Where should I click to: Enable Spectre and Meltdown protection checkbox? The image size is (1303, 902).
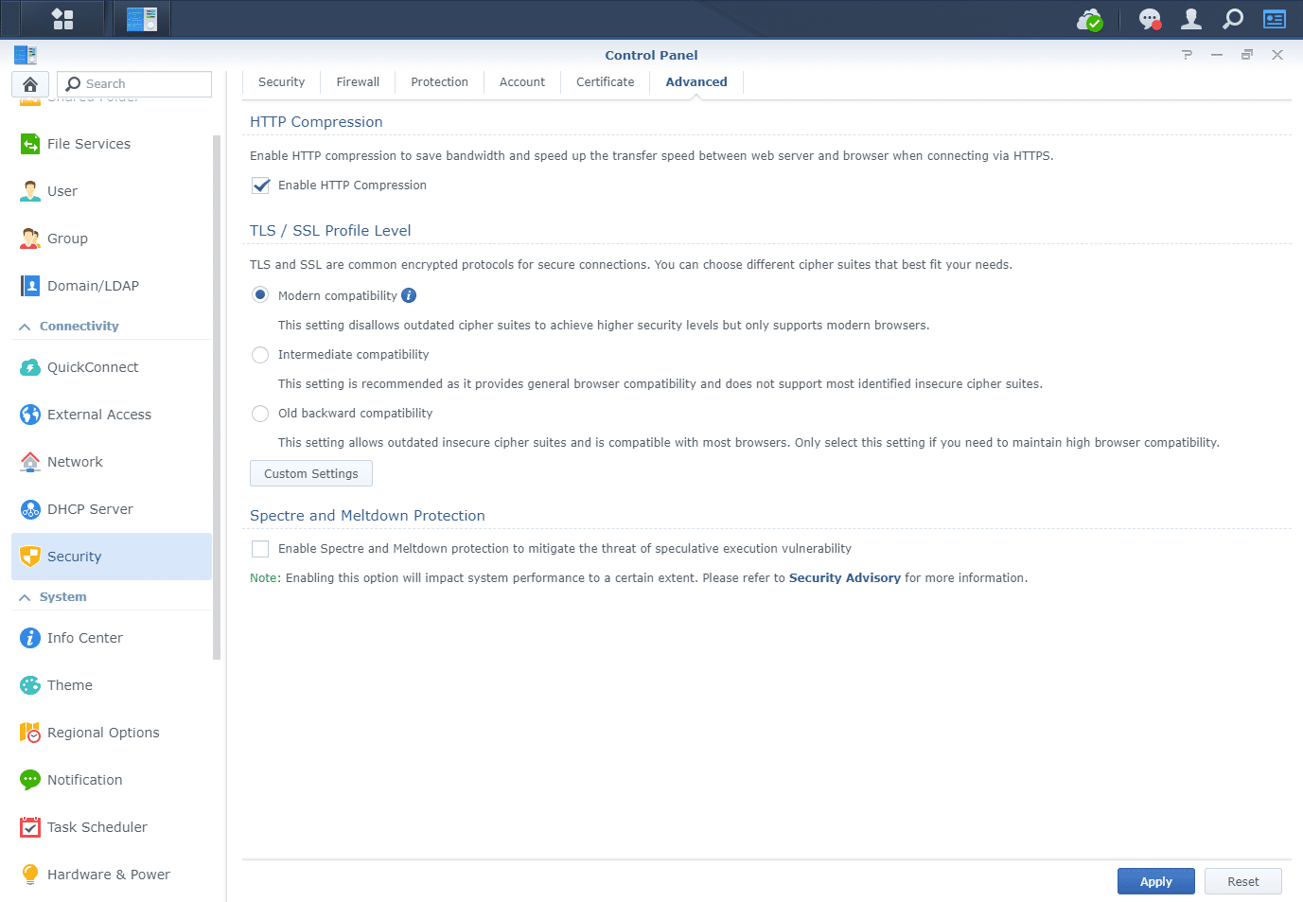260,549
